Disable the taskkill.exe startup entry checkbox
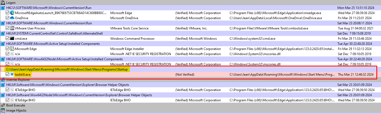The image size is (381, 114). (x=8, y=74)
